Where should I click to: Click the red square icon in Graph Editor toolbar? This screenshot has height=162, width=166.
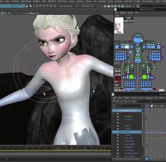pos(122,101)
